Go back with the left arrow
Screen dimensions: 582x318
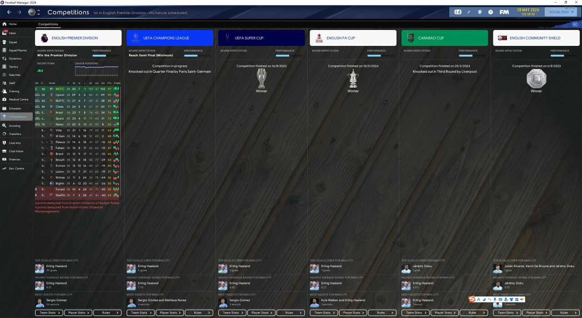click(9, 12)
